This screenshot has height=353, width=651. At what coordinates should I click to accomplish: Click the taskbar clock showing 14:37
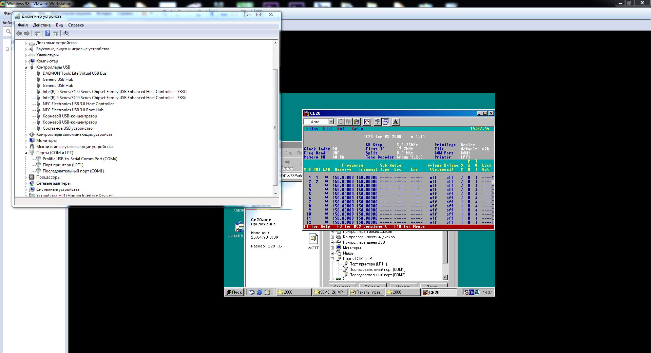tap(487, 292)
